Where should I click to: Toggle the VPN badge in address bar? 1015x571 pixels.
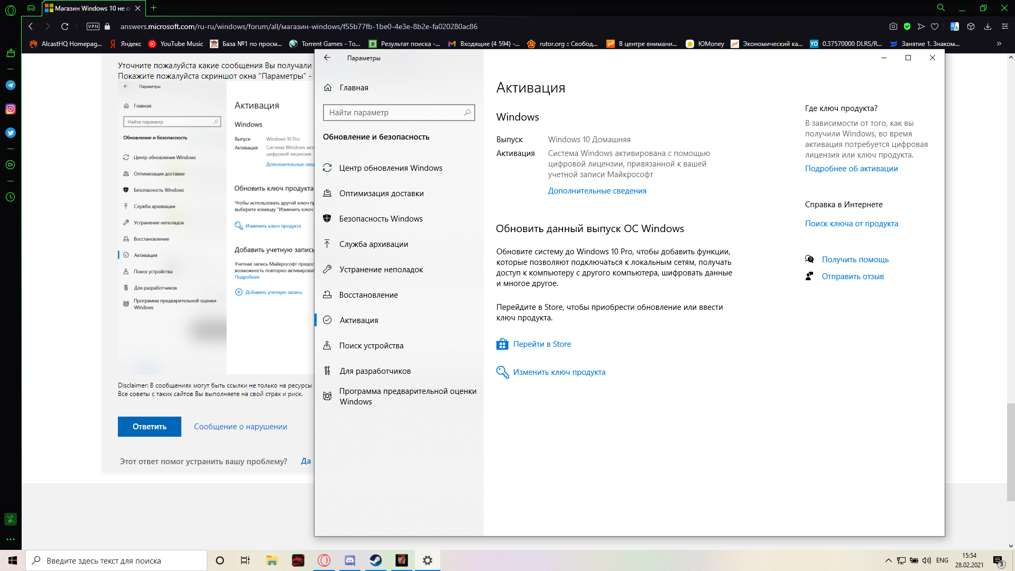(93, 26)
